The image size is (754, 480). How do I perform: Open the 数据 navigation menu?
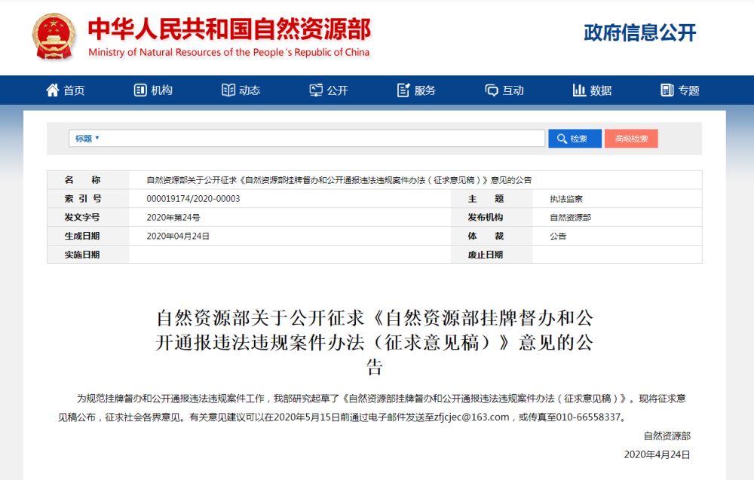click(601, 90)
